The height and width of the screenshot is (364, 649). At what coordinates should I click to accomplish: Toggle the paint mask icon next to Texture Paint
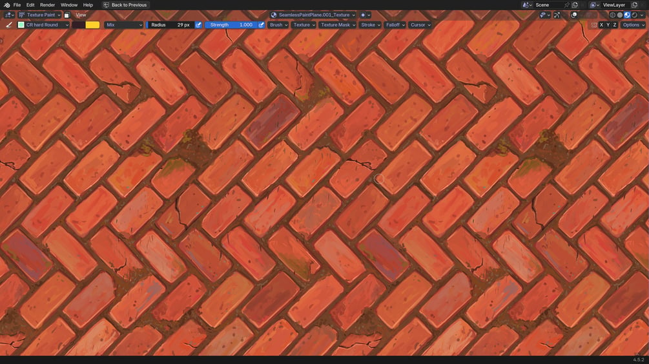click(x=67, y=15)
